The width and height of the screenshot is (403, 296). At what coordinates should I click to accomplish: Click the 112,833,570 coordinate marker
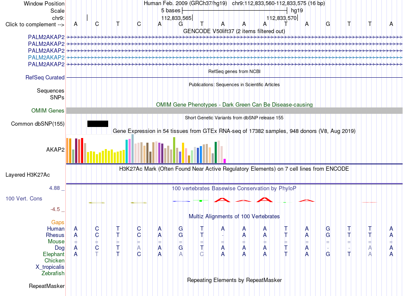[x=281, y=18]
